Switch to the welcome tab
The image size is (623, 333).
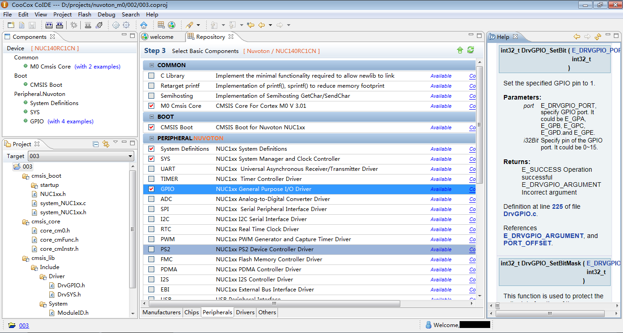click(162, 37)
